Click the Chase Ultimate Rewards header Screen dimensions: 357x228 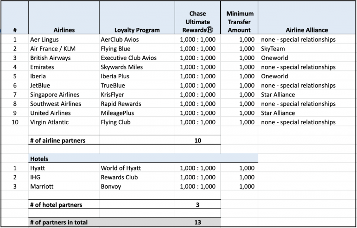(x=198, y=22)
